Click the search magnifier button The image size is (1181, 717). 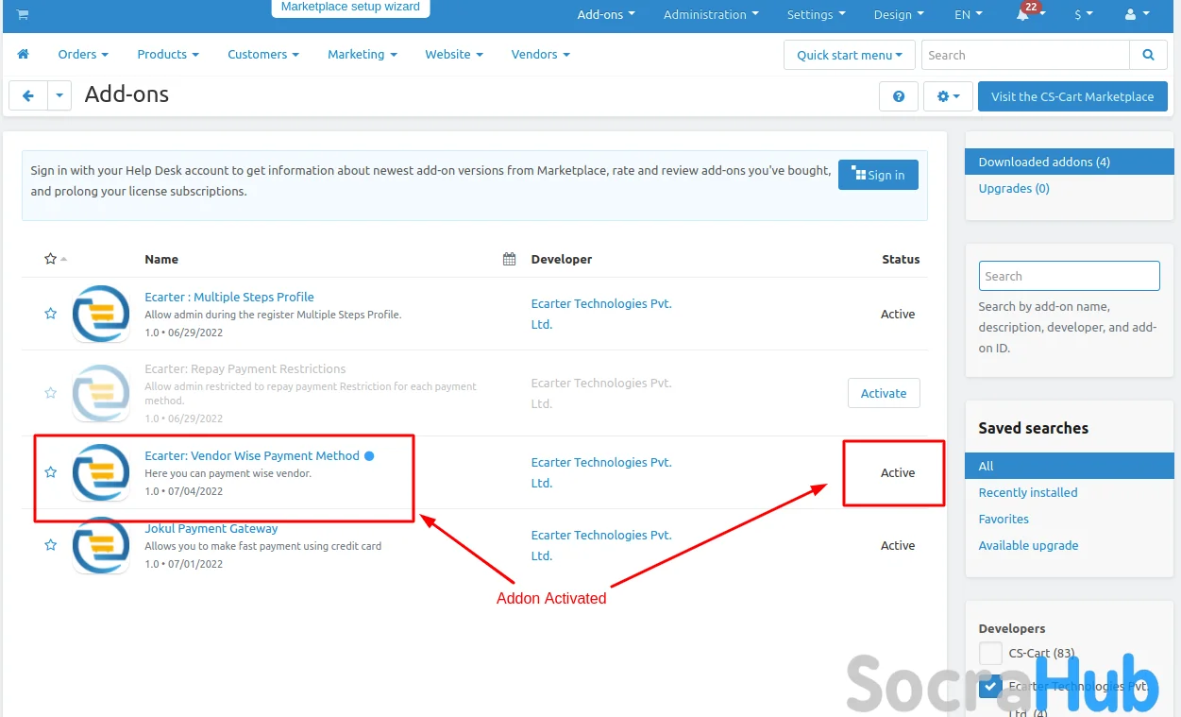pyautogui.click(x=1148, y=55)
